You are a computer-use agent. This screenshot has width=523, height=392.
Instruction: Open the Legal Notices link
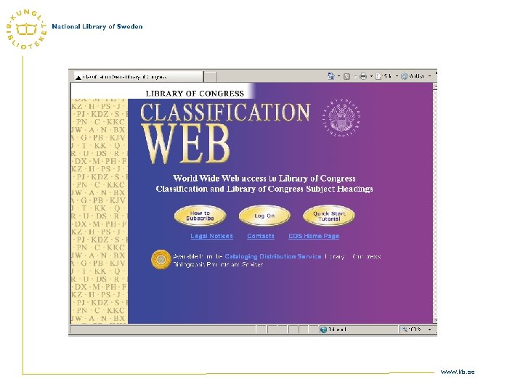[x=212, y=236]
